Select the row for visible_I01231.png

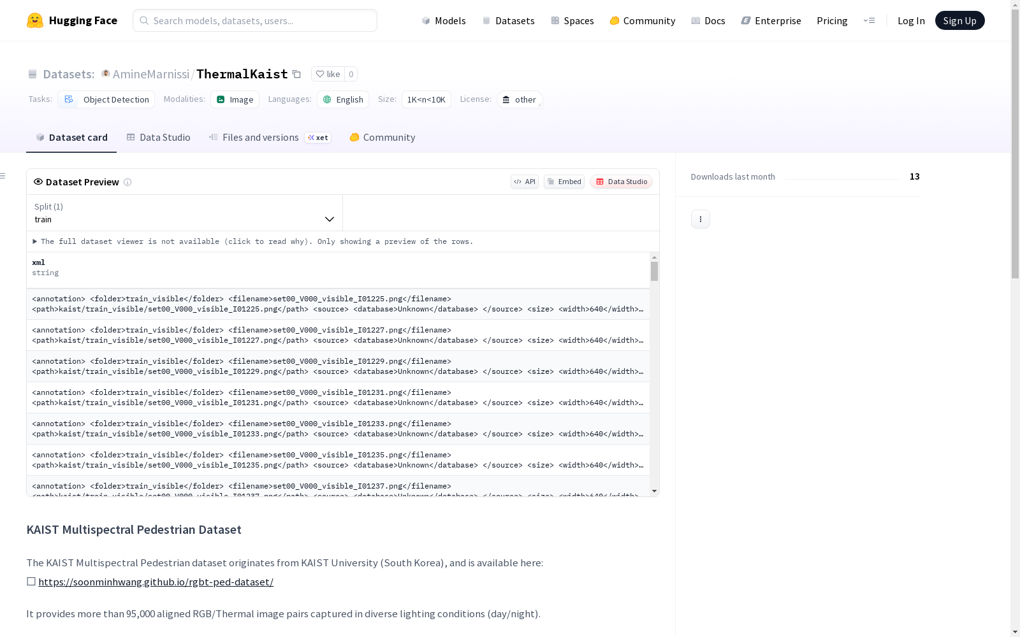click(x=338, y=397)
